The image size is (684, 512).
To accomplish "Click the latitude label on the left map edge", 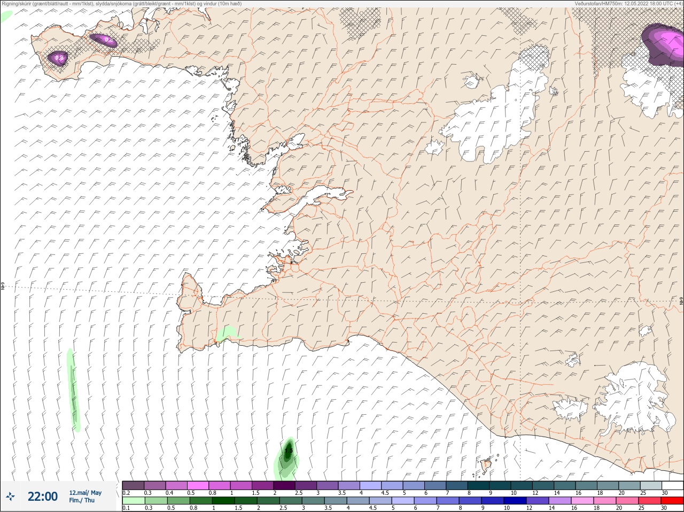I will click(3, 288).
